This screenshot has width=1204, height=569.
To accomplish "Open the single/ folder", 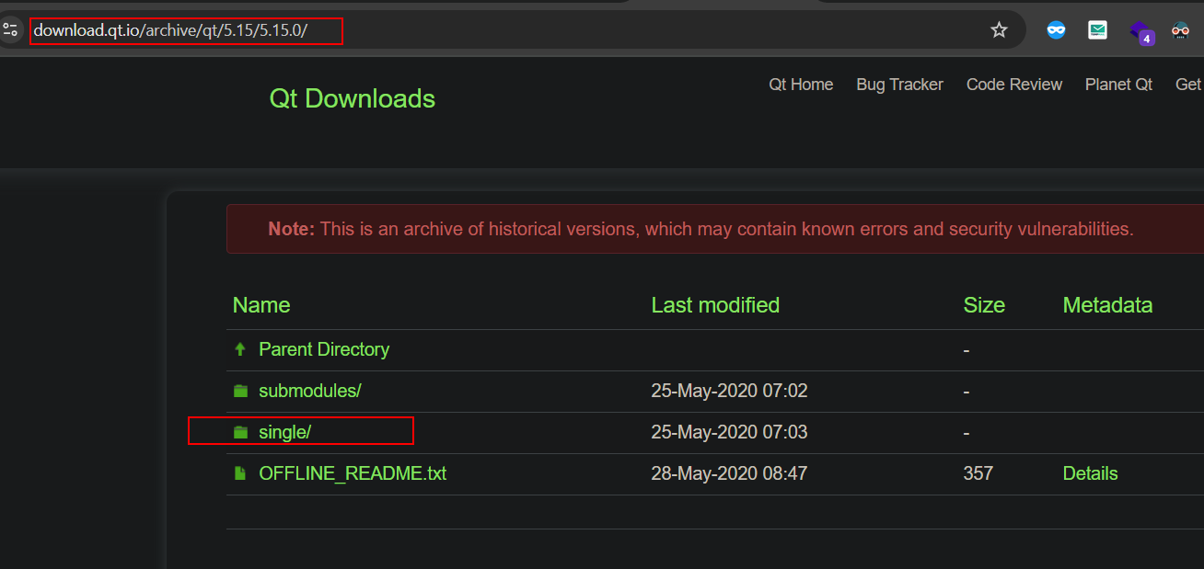I will pos(285,432).
